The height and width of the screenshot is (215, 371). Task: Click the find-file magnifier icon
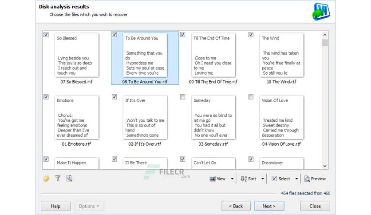point(68,179)
